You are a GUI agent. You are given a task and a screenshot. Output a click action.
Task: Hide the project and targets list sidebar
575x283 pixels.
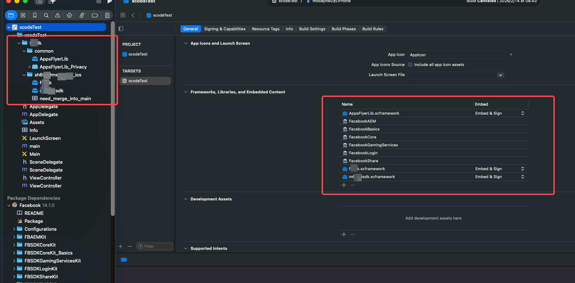[121, 28]
